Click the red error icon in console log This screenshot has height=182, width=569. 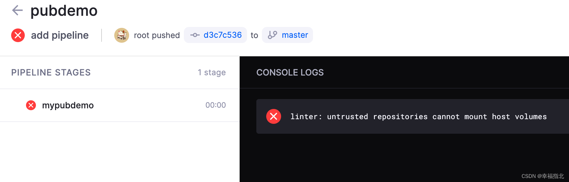(274, 116)
